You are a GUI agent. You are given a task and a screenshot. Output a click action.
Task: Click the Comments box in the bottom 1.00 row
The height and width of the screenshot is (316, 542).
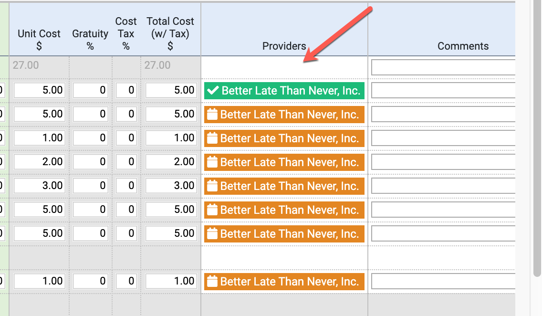443,281
